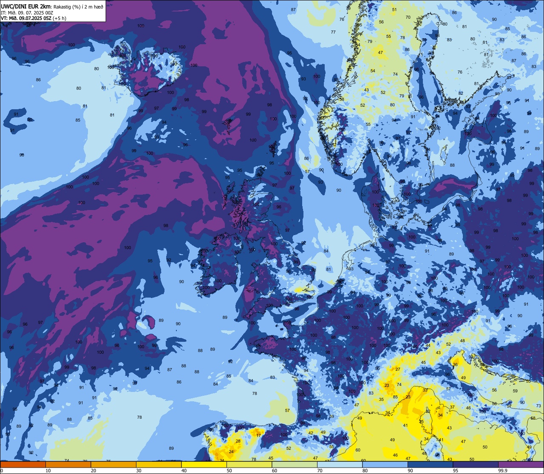Viewport: 544px width, 474px height.
Task: Click the '30' tick label under the legend
Action: pos(139,471)
